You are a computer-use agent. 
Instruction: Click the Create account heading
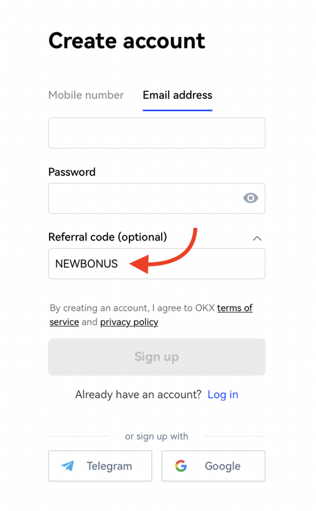[x=127, y=41]
